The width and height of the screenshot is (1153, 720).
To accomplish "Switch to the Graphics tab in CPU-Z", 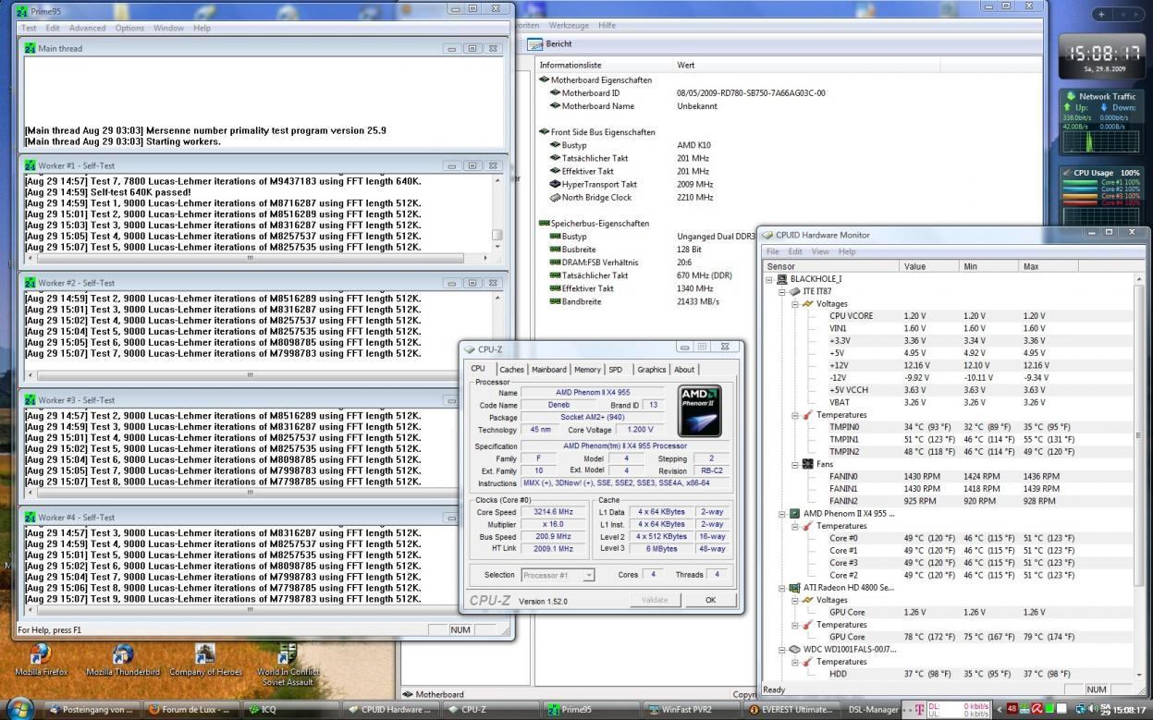I will tap(651, 370).
